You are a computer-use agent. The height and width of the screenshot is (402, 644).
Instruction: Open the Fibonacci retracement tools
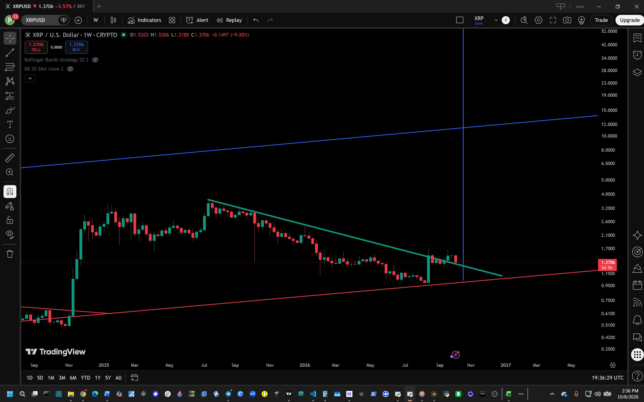point(10,67)
